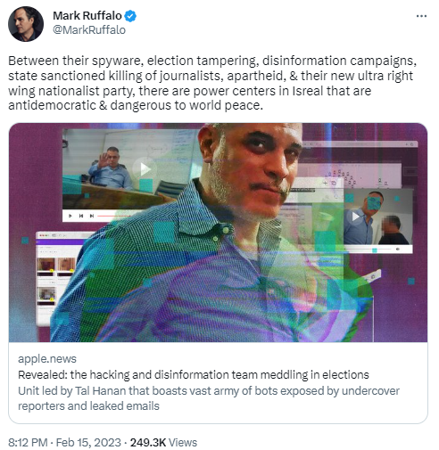Play the top-left embedded video preview
The image size is (439, 450).
145,168
